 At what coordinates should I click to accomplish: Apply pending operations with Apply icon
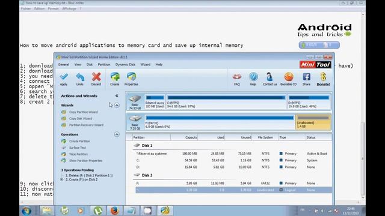(64, 79)
